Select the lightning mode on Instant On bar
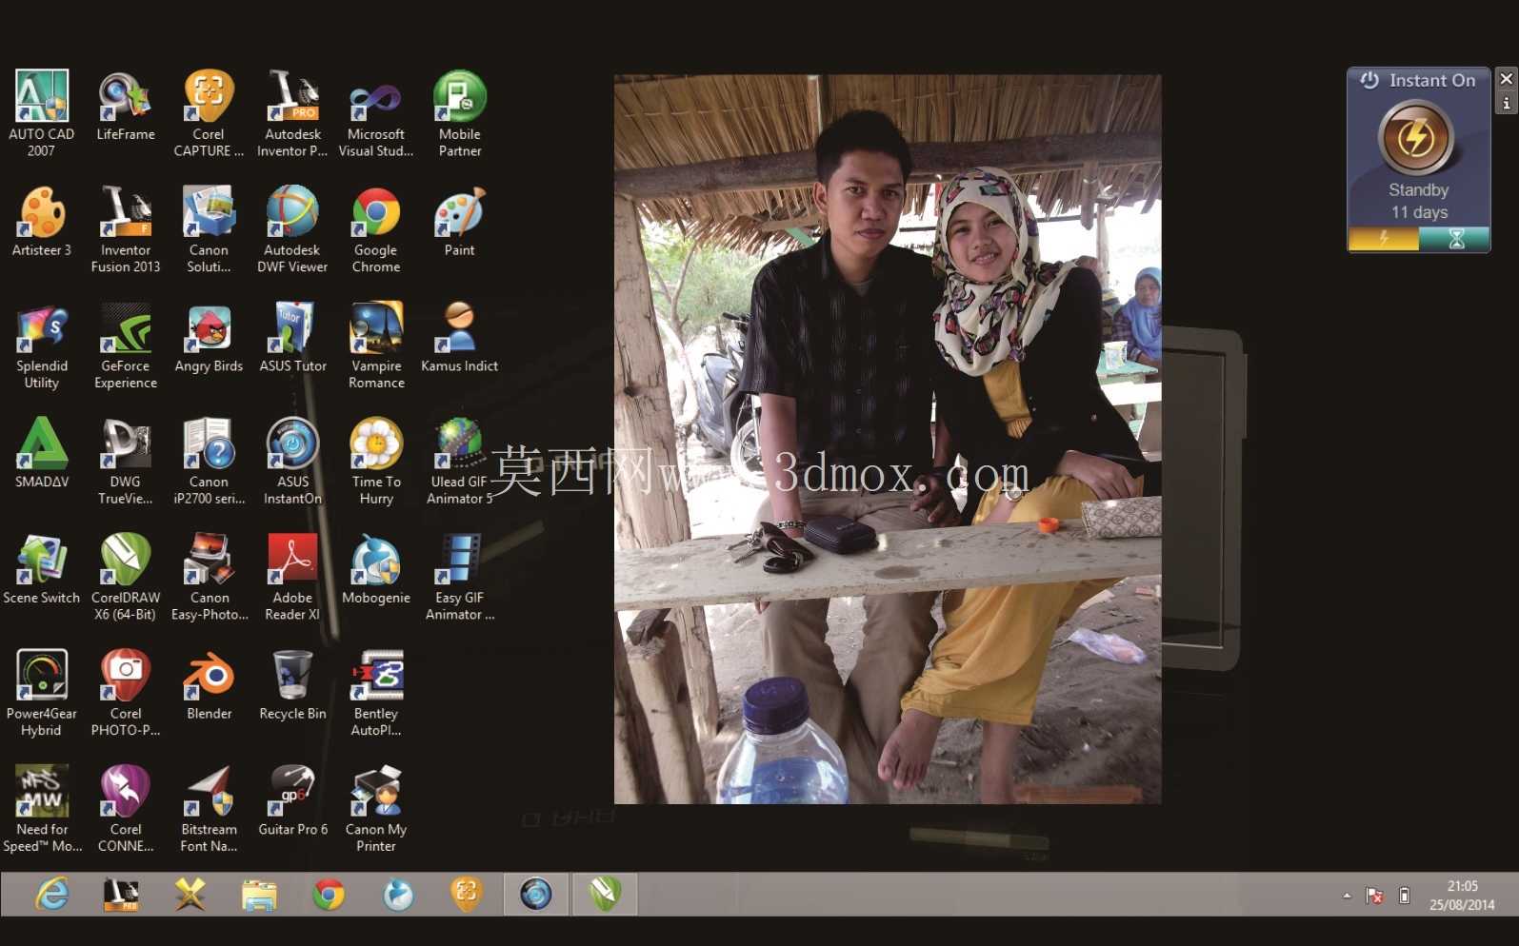1519x946 pixels. 1384,240
